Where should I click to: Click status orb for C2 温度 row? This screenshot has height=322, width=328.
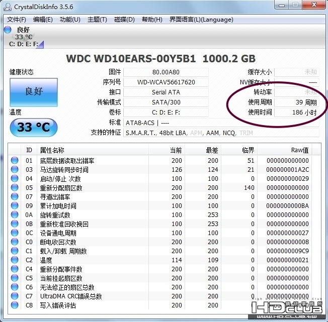[x=15, y=260]
